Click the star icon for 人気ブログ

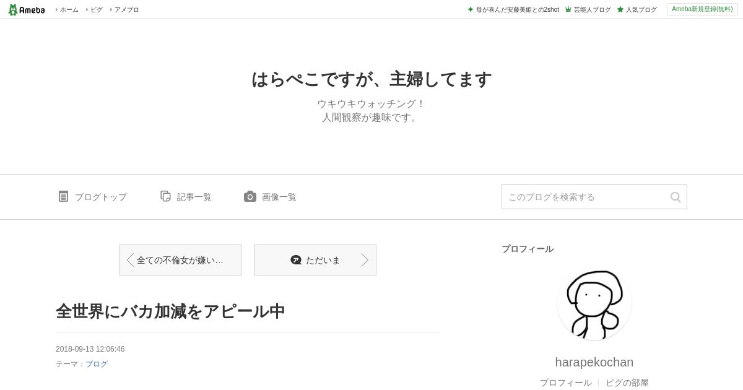click(620, 9)
